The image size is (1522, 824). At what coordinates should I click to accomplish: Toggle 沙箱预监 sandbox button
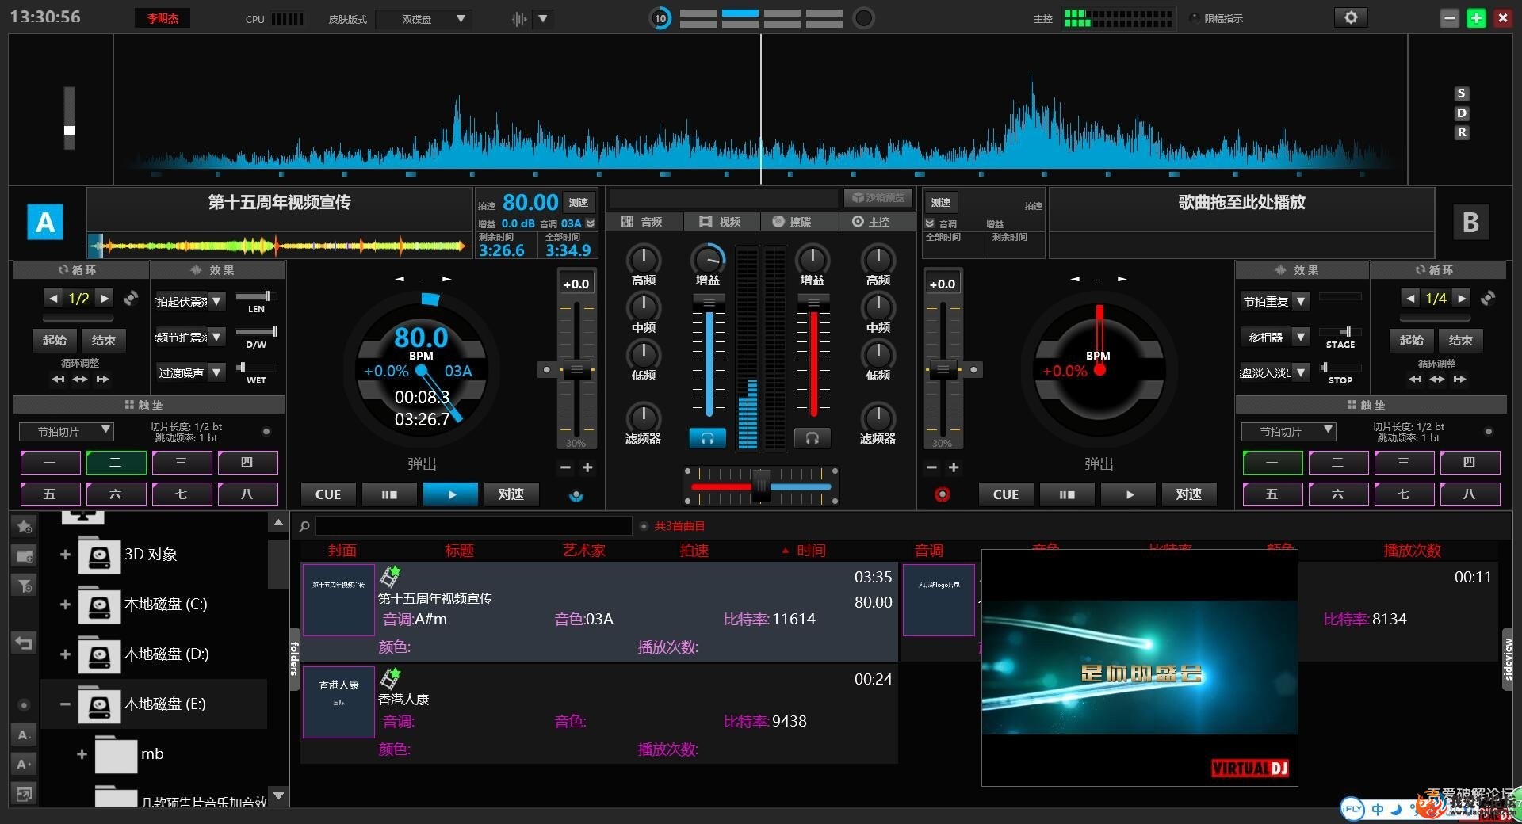878,197
